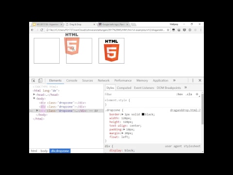The image size is (233, 175).
Task: Click the float left value
Action: pyautogui.click(x=125, y=137)
